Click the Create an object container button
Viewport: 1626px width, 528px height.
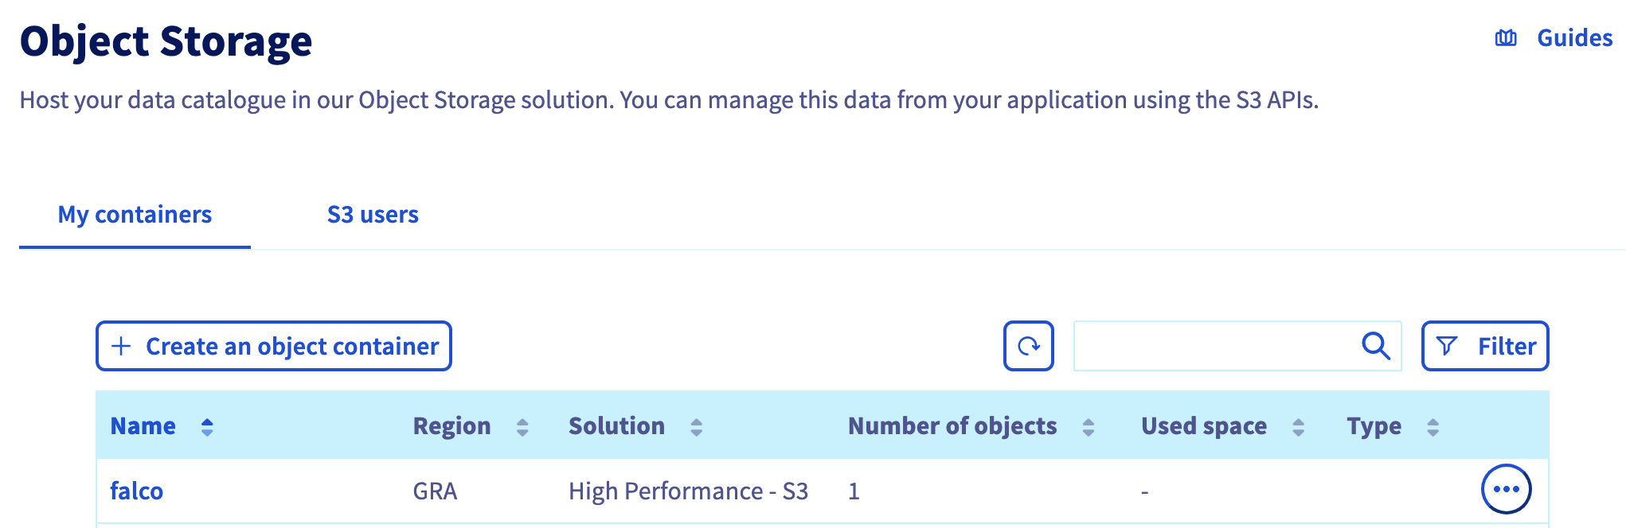273,346
